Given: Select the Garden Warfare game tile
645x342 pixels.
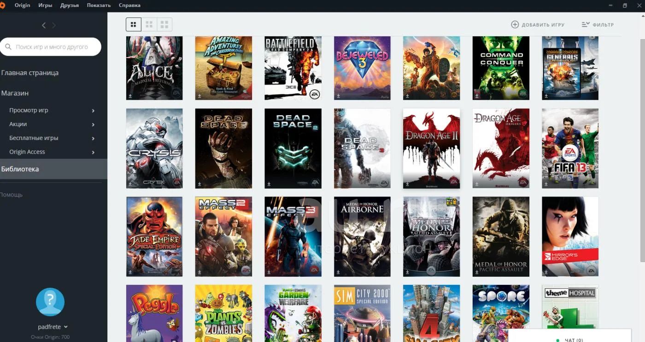Looking at the screenshot, I should [x=293, y=313].
